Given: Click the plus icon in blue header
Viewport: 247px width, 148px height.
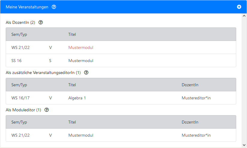Looking at the screenshot, I should [x=239, y=7].
